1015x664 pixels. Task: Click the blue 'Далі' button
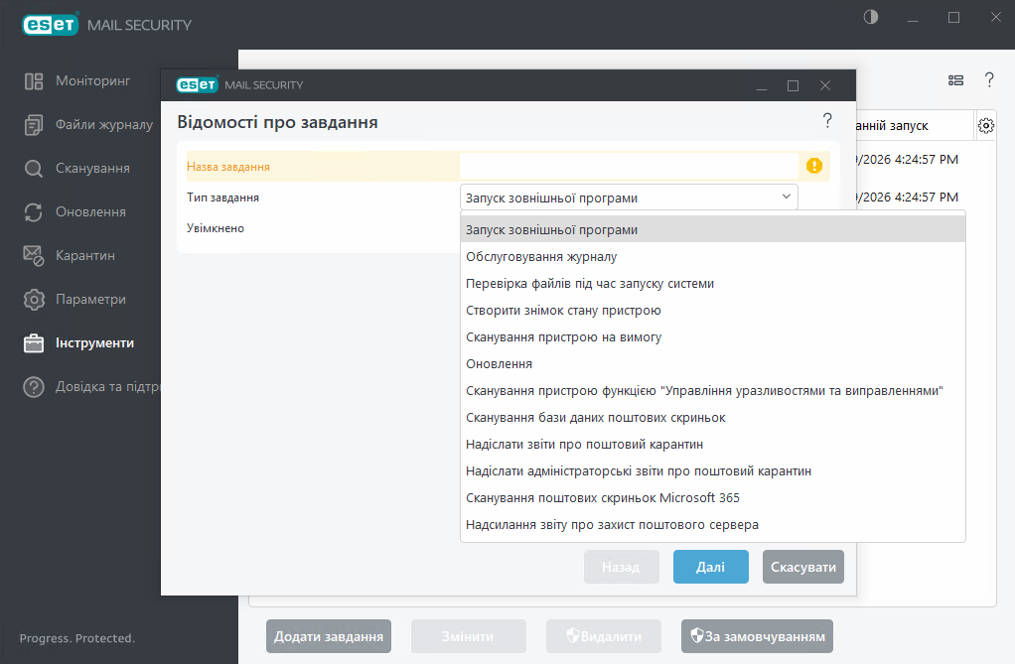[x=711, y=567]
